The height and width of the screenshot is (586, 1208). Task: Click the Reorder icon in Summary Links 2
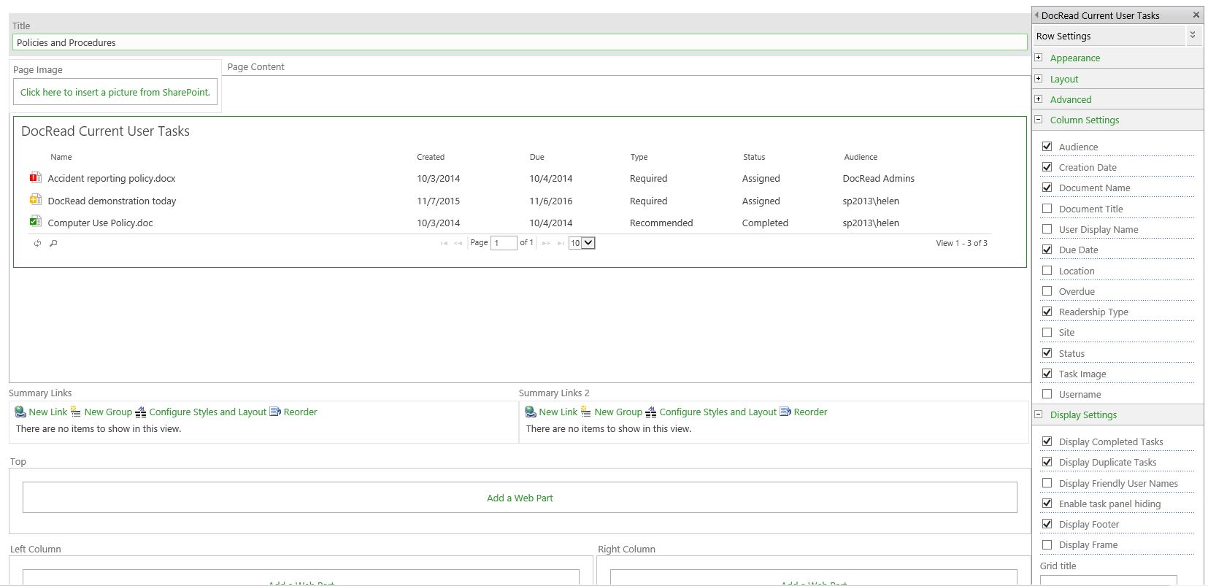785,412
